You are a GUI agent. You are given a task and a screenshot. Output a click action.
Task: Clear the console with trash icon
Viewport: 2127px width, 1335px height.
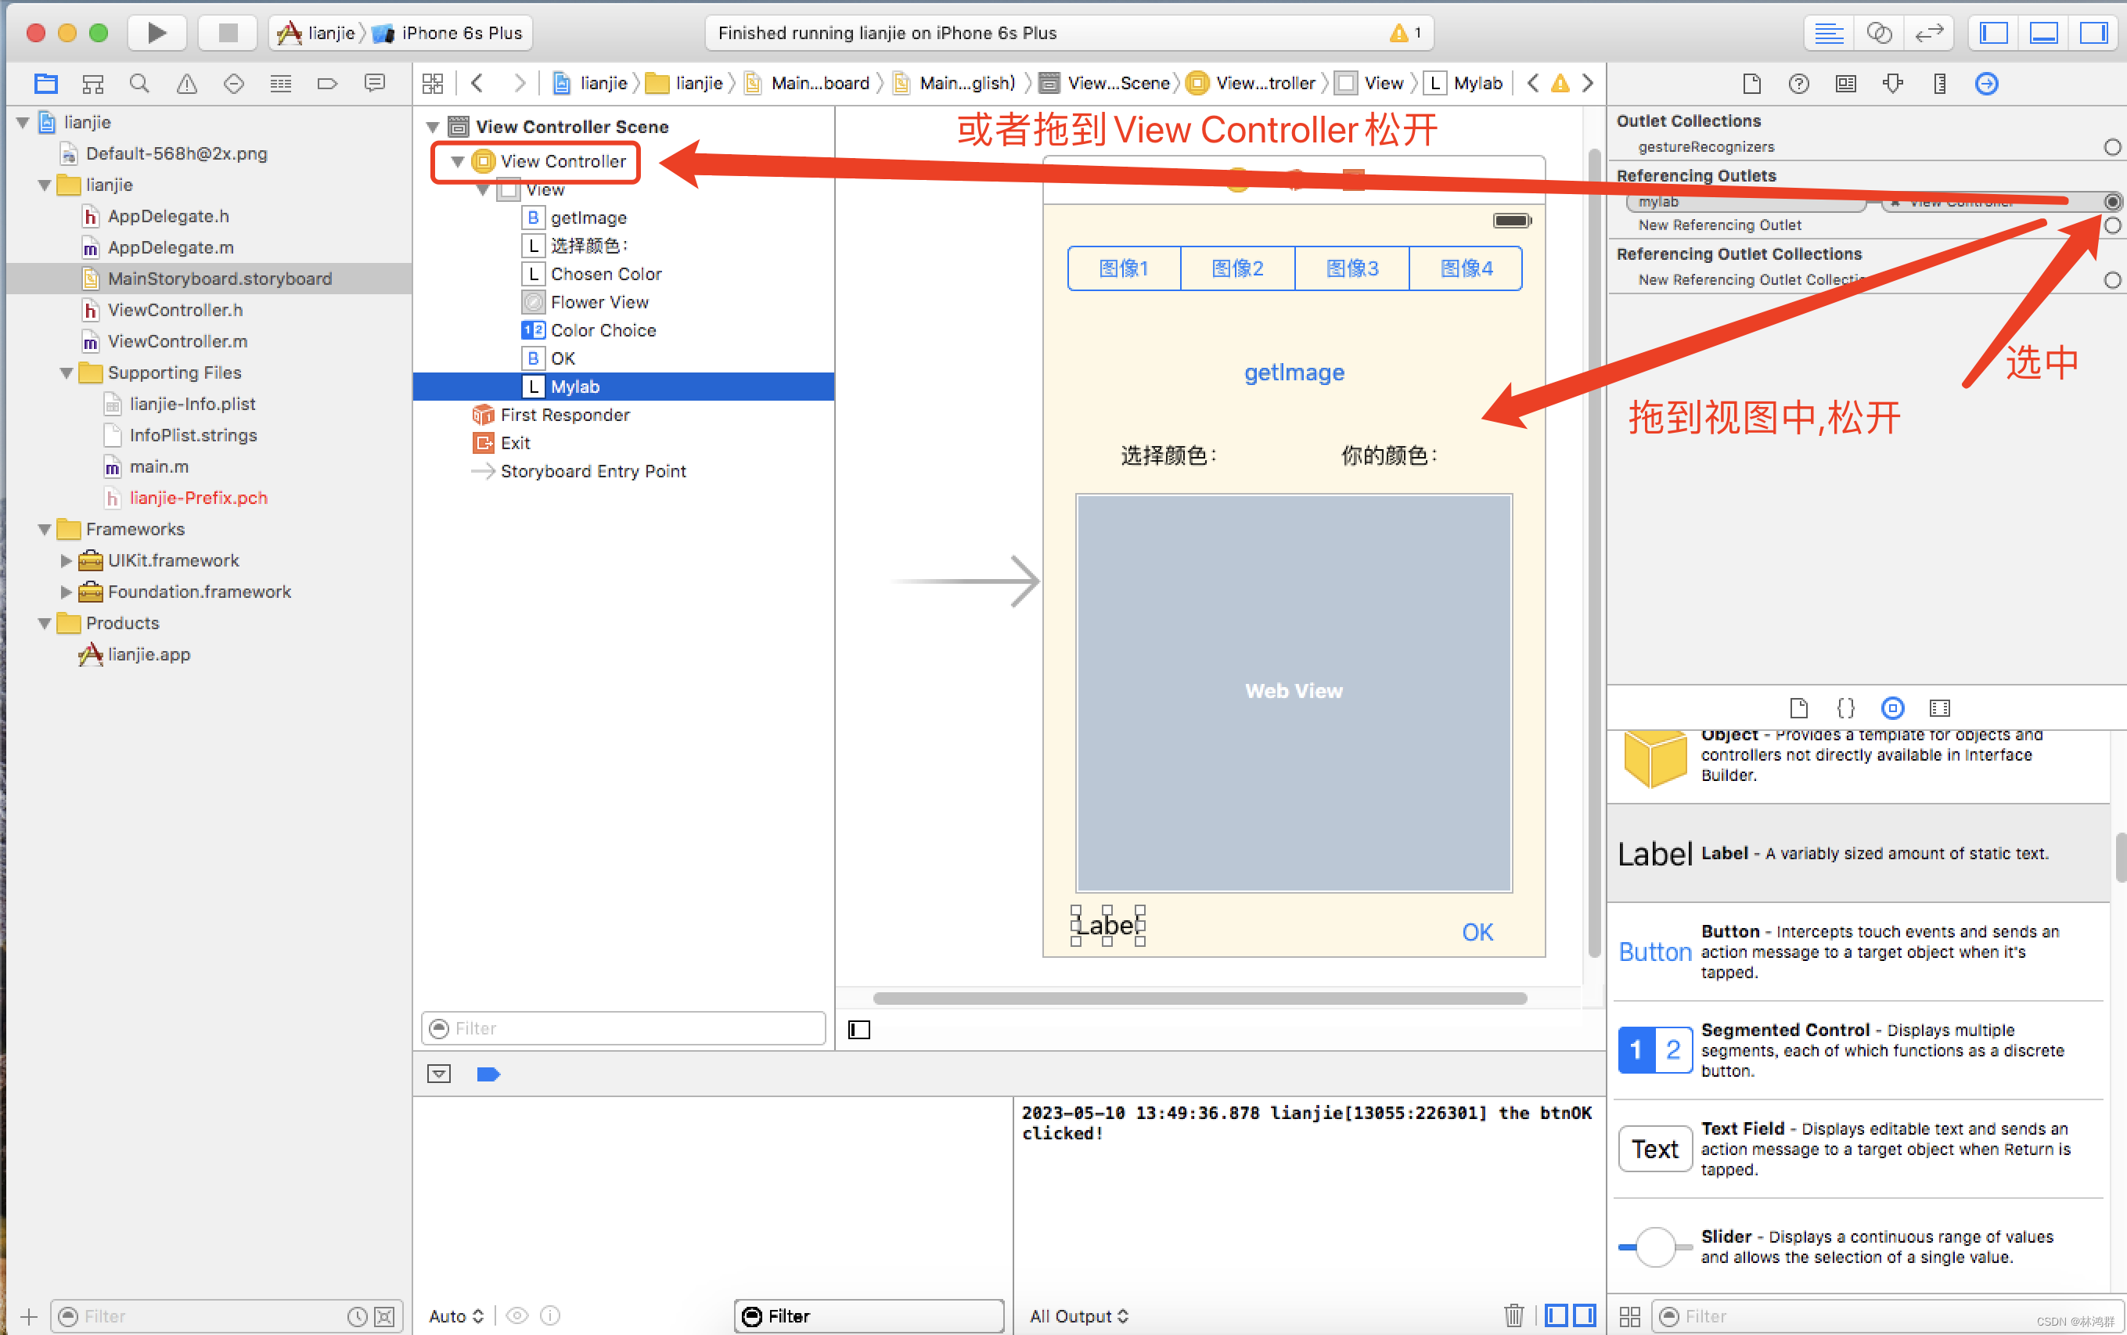click(x=1513, y=1315)
